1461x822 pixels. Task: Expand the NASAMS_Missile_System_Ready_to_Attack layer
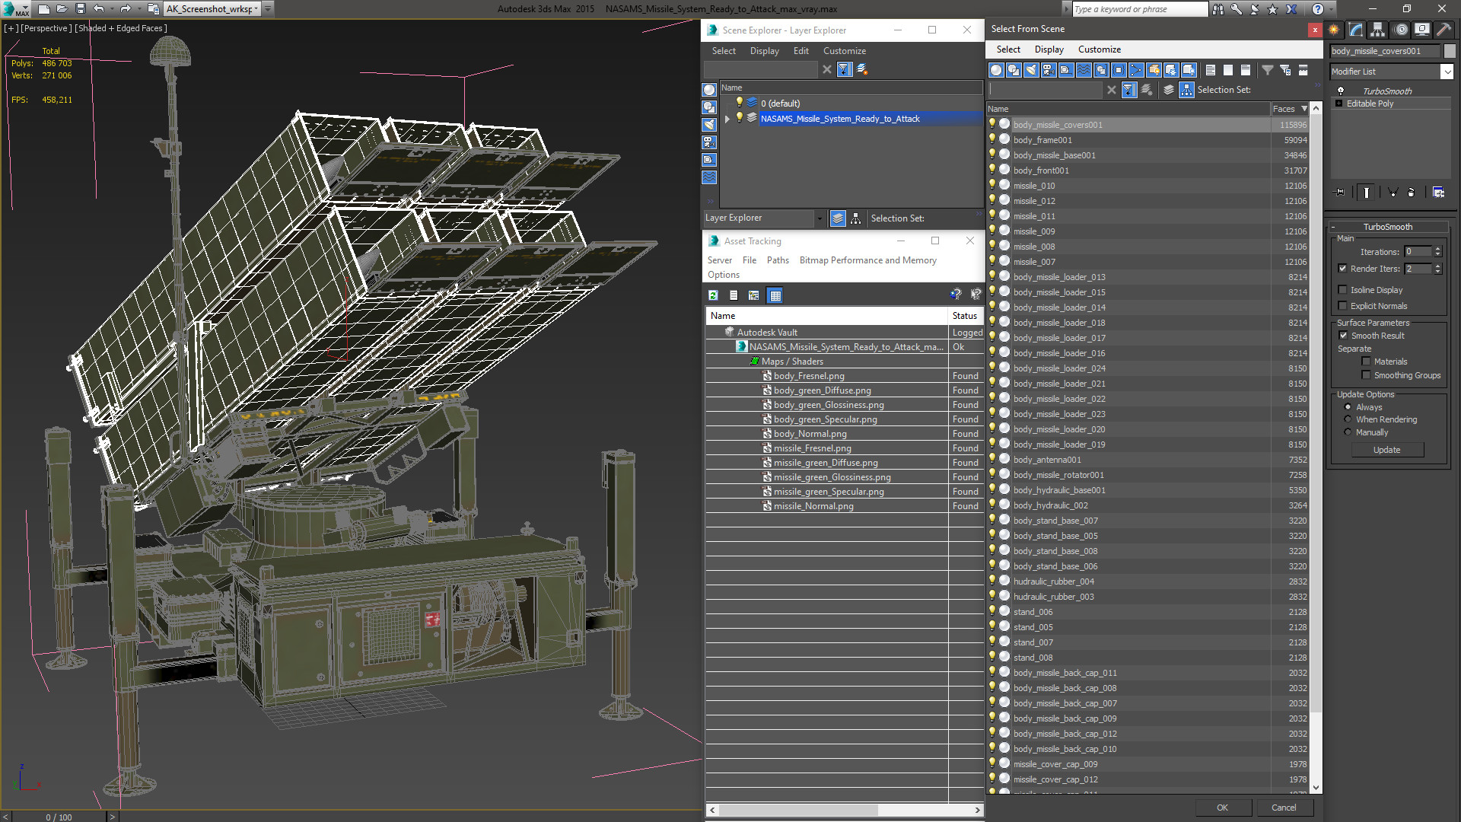727,119
